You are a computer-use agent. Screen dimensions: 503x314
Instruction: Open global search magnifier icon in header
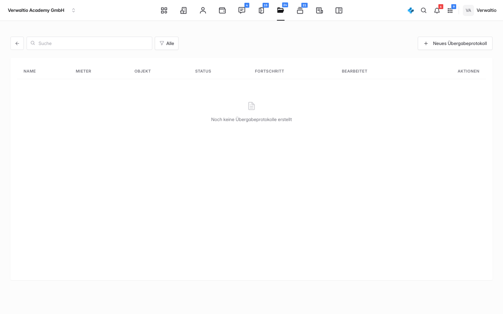424,10
